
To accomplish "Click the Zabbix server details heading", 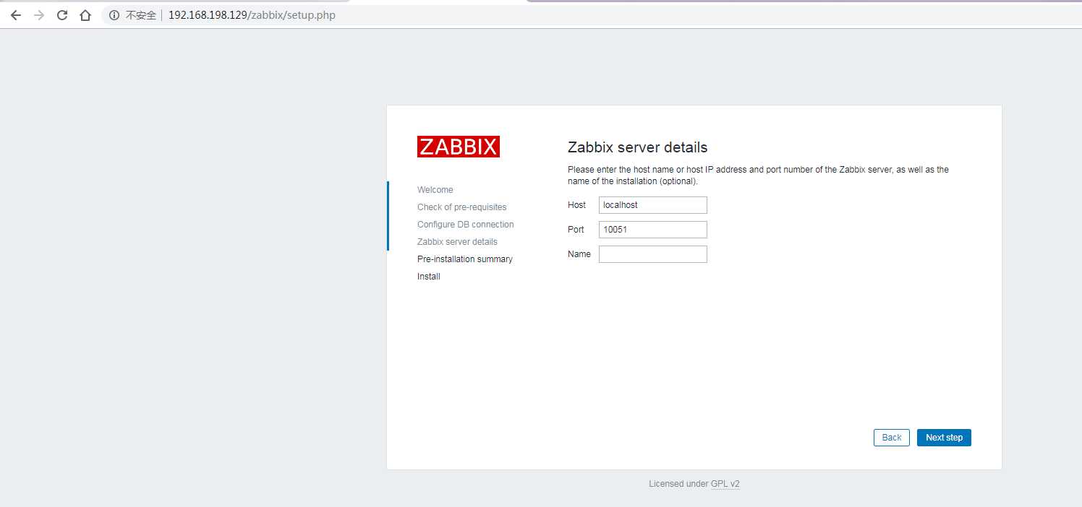I will [638, 147].
